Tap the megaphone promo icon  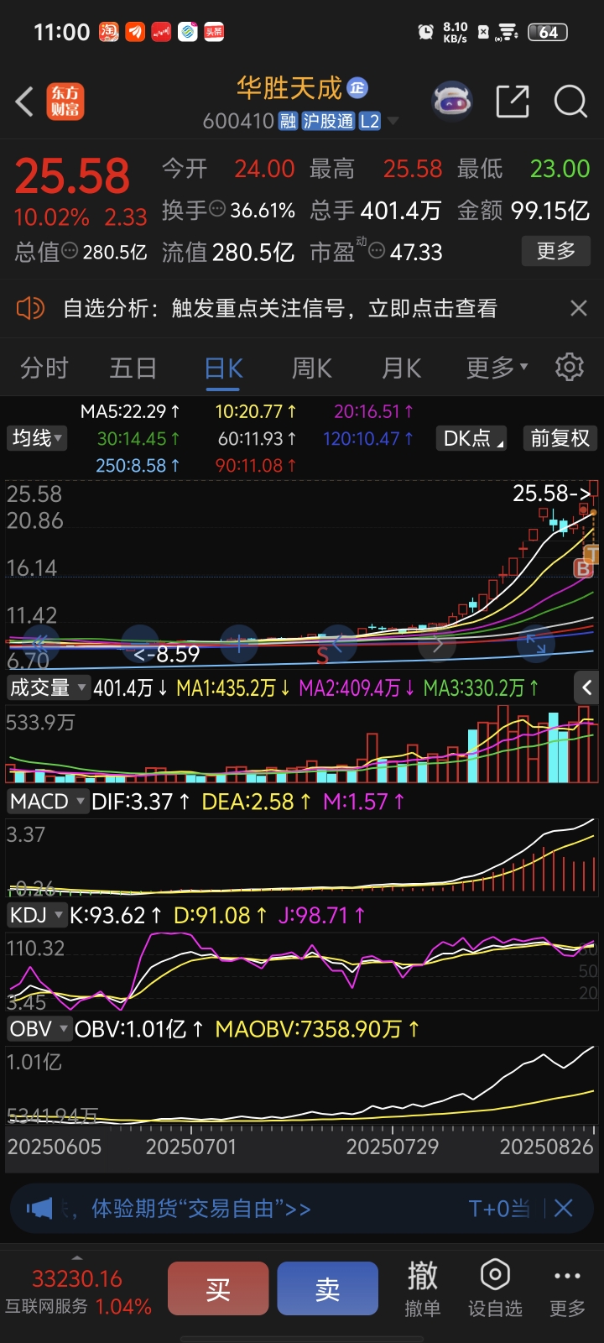[x=39, y=1209]
